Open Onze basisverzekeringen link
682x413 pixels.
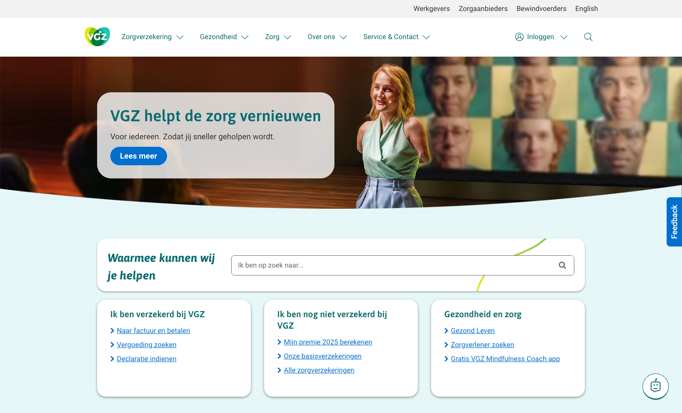tap(323, 356)
